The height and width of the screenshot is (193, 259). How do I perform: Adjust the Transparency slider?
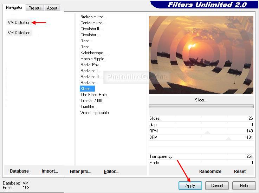[x=201, y=156]
